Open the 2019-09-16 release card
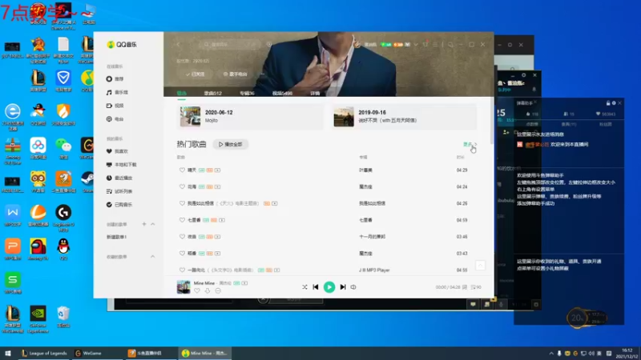641x360 pixels. pyautogui.click(x=404, y=116)
